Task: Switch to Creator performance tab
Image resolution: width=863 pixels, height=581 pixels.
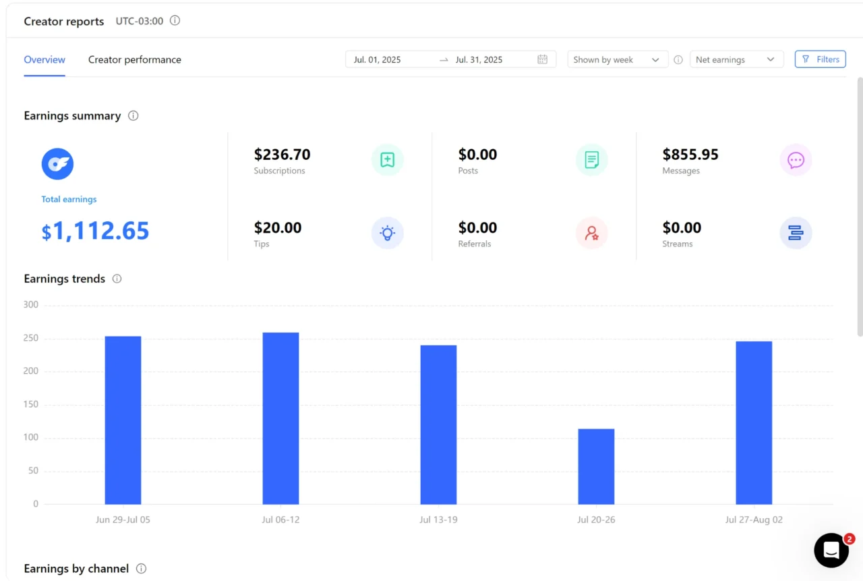Action: coord(135,59)
